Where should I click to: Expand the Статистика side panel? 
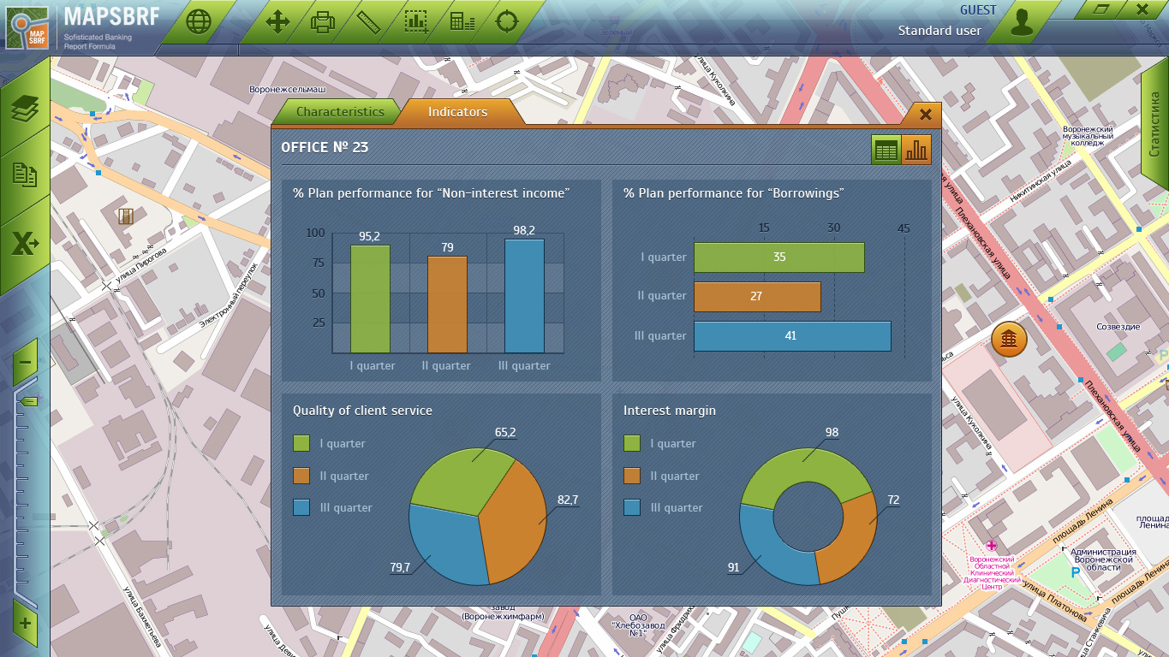[x=1154, y=127]
